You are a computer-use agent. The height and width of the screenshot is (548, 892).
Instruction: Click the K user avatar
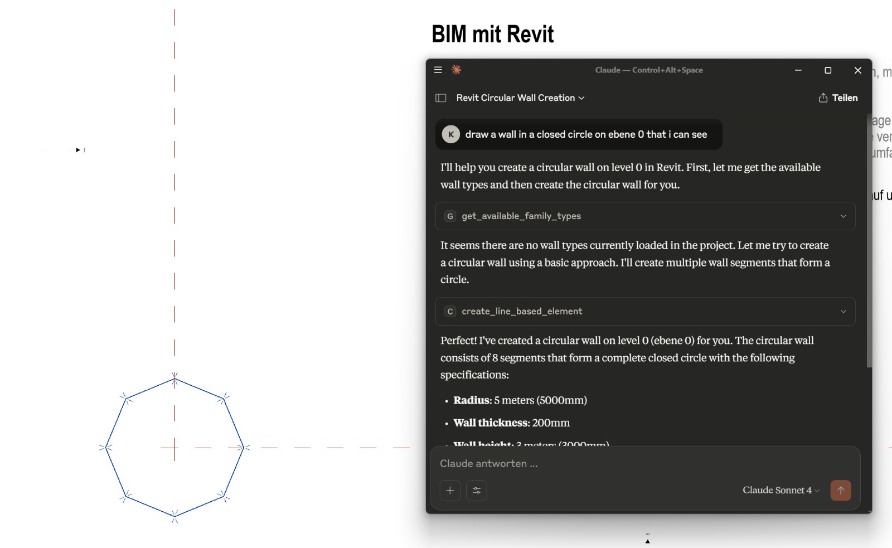(x=451, y=134)
